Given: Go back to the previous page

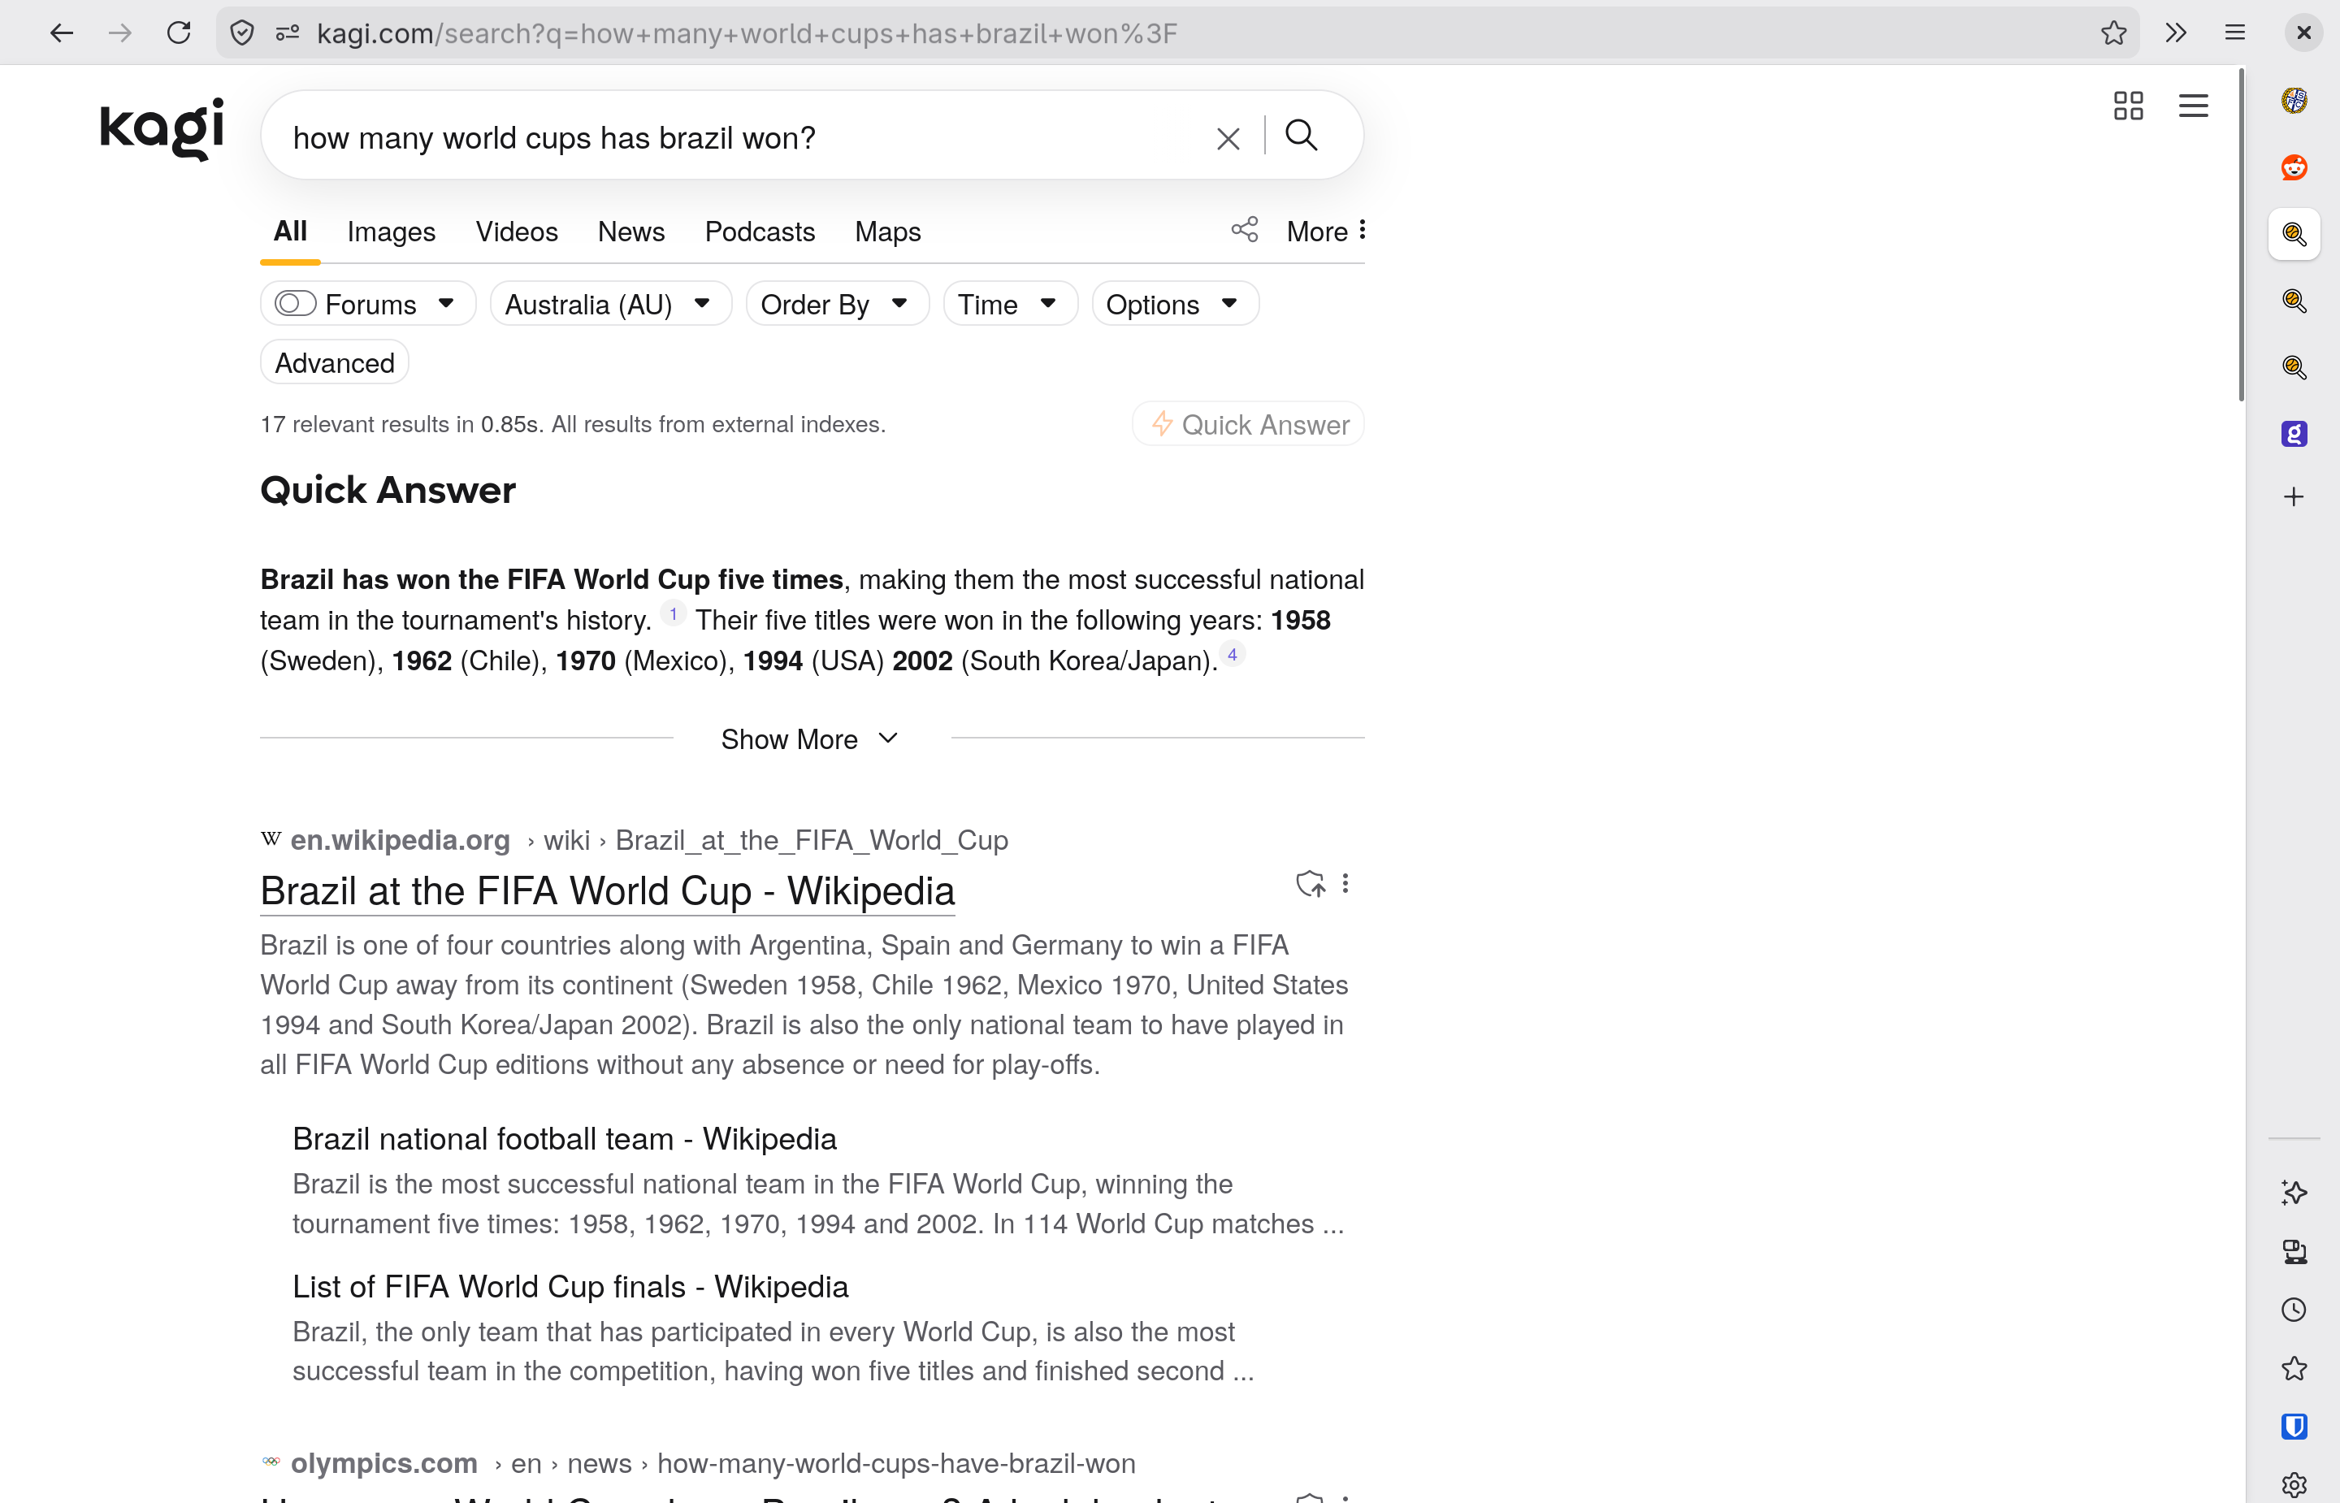Looking at the screenshot, I should coord(62,33).
